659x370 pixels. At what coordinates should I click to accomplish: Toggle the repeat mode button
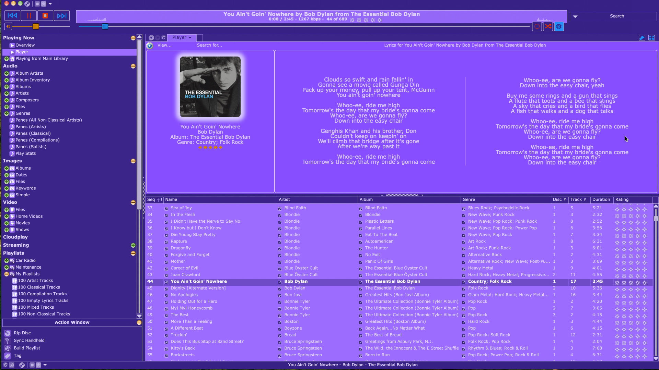(537, 26)
